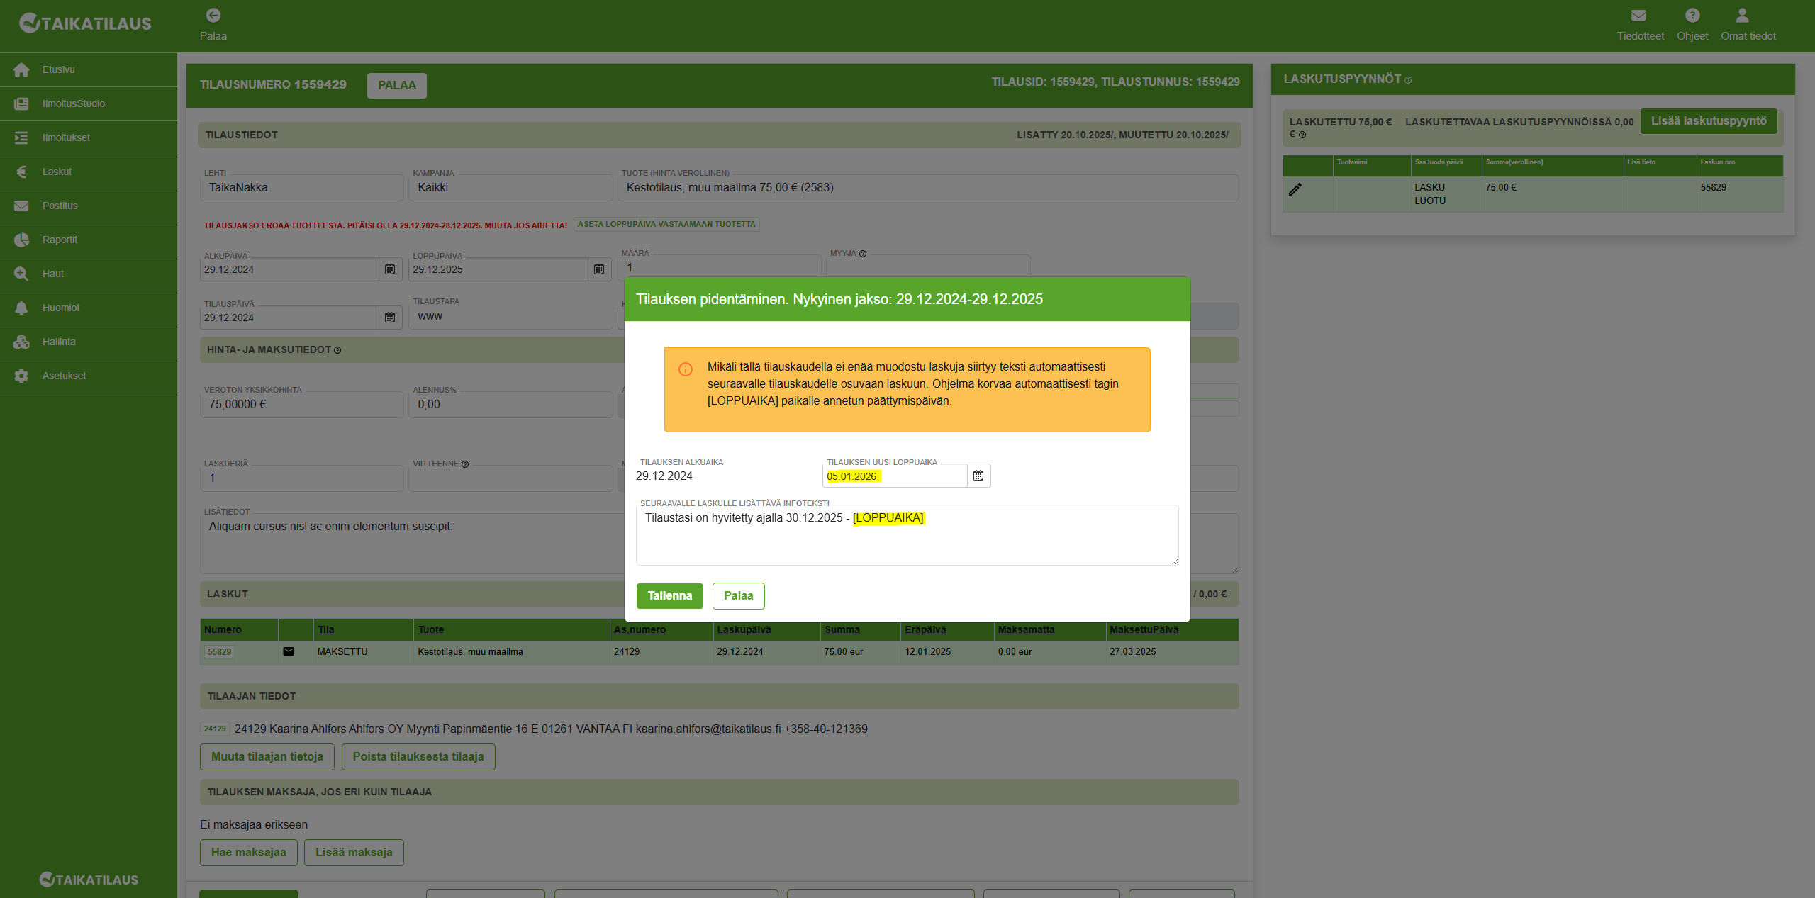Click the Laskutuspyynnöt help question icon
Image resolution: width=1815 pixels, height=898 pixels.
tap(1408, 80)
